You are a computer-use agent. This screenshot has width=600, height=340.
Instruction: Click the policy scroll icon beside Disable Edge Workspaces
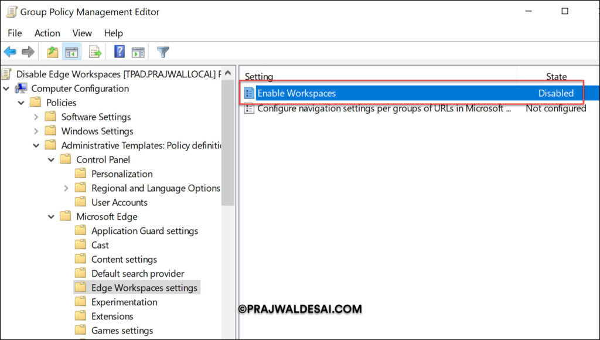[6, 74]
